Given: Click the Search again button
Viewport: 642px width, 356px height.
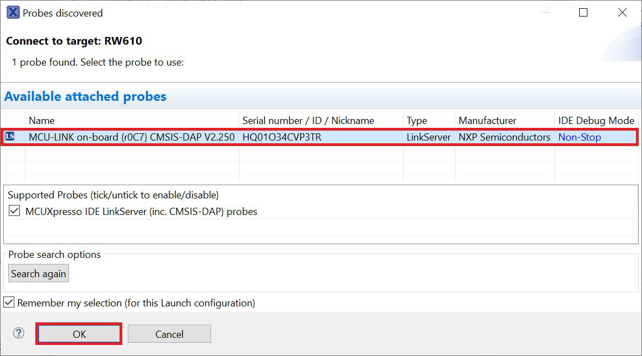Looking at the screenshot, I should click(x=39, y=274).
